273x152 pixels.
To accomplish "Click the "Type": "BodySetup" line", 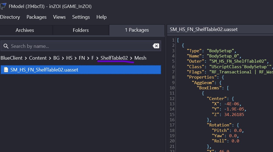I will pyautogui.click(x=211, y=51).
